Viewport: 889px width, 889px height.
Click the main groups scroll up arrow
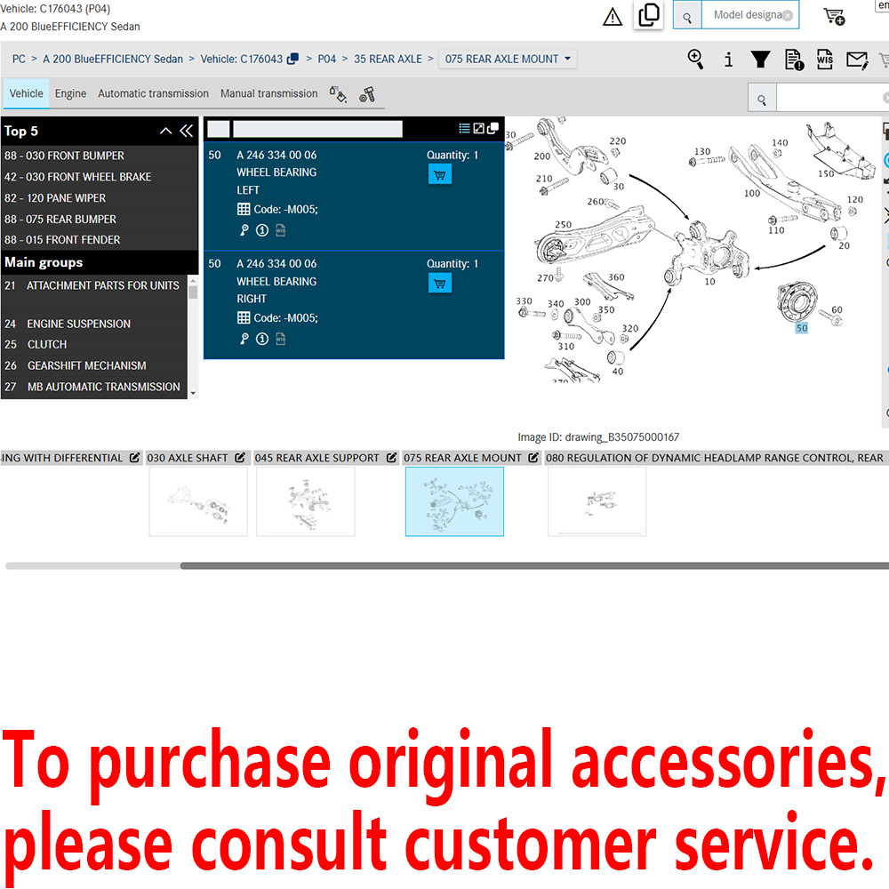[193, 280]
